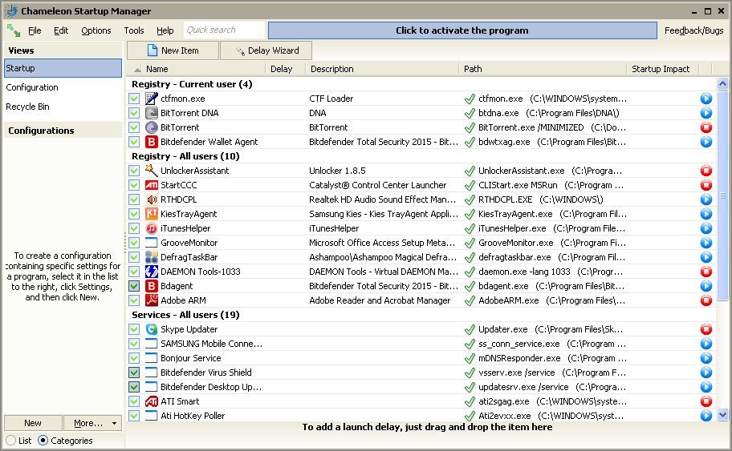732x451 pixels.
Task: Select the List radio button
Action: pos(10,441)
